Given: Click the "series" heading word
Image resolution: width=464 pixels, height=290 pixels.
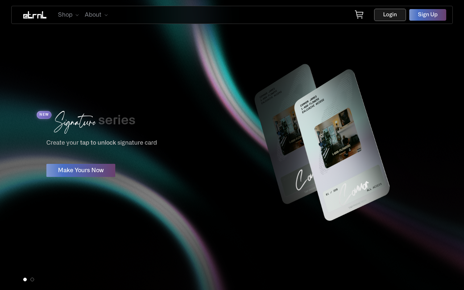Looking at the screenshot, I should tap(117, 120).
